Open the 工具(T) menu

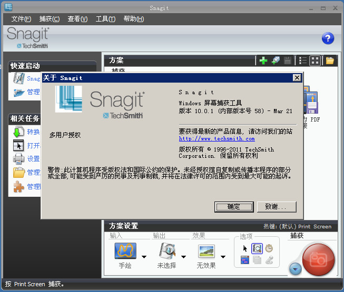[105, 19]
